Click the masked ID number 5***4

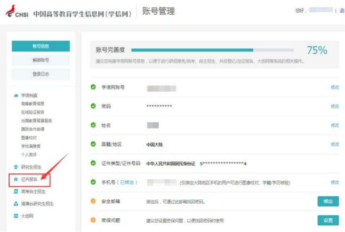pyautogui.click(x=223, y=164)
